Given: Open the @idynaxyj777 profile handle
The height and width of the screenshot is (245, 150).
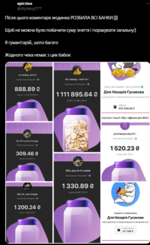Looking at the screenshot, I should (29, 9).
